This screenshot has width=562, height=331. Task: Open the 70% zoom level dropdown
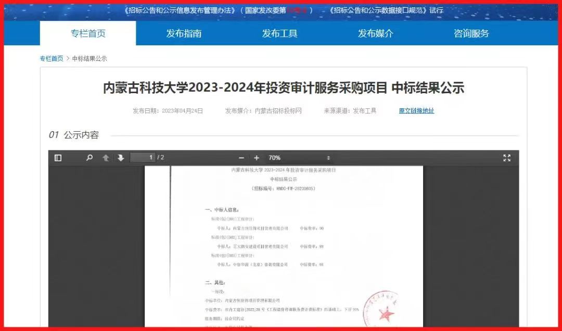point(299,158)
